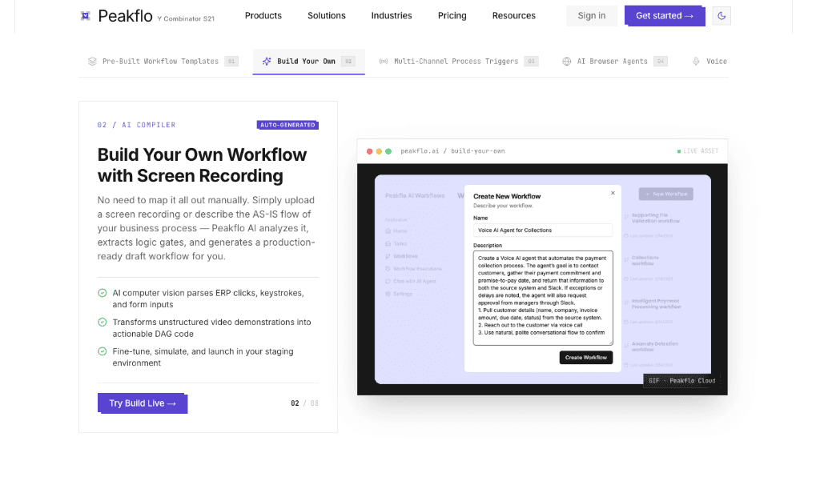The image size is (820, 493).
Task: Open the Solutions menu
Action: 327,16
